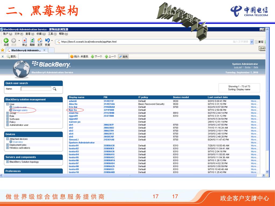Screen dimensions: 275x206
Task: Click the browser Forward arrow icon
Action: click(13, 41)
